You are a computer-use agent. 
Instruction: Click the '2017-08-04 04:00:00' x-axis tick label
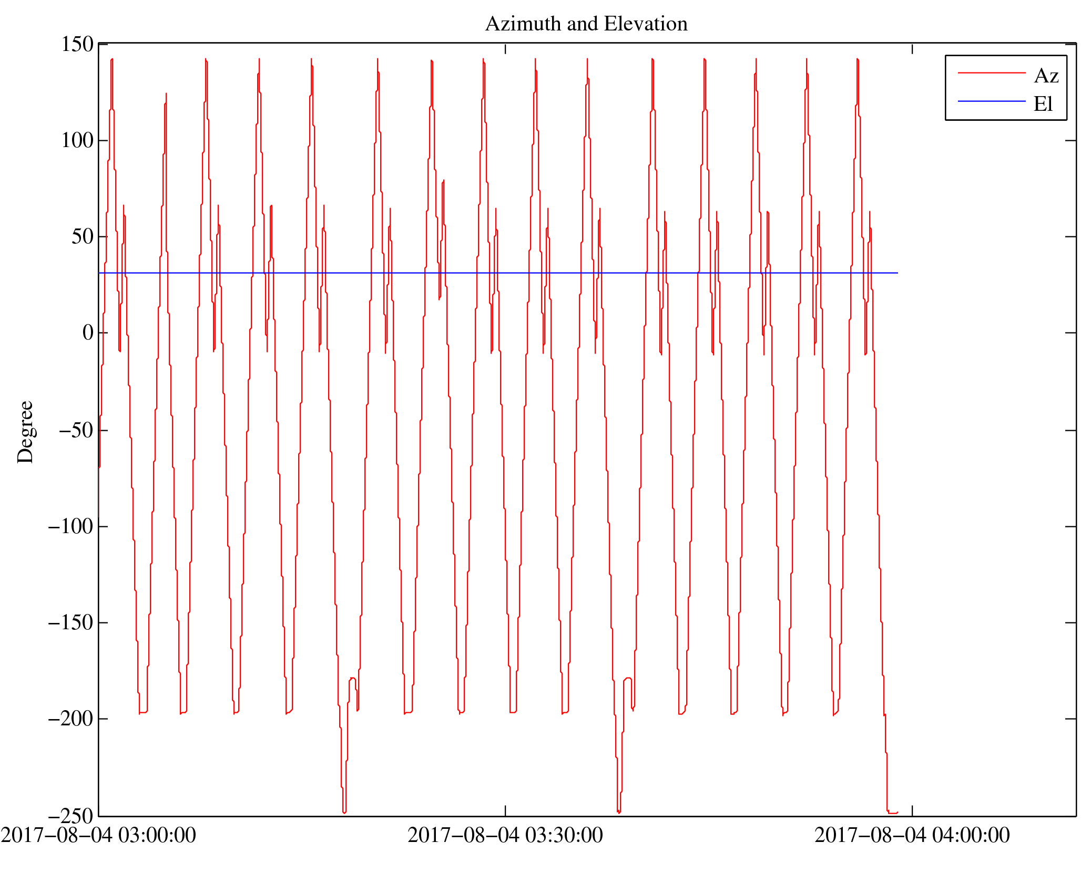click(x=912, y=835)
